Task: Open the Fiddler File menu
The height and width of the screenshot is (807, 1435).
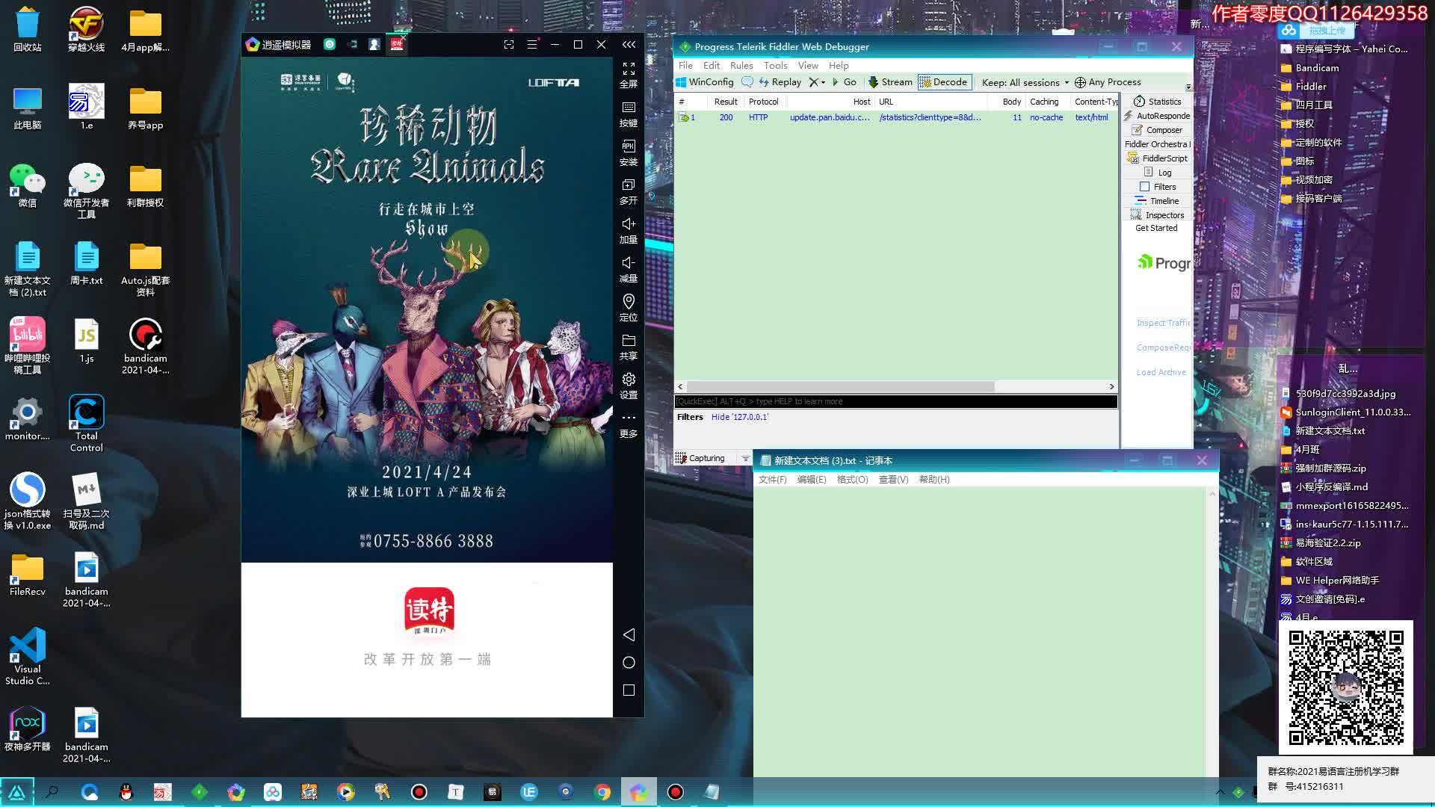Action: point(685,66)
